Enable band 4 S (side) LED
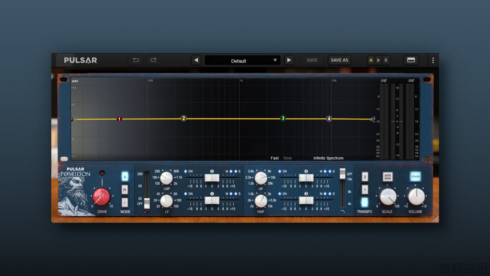490x276 pixels. coord(330,171)
